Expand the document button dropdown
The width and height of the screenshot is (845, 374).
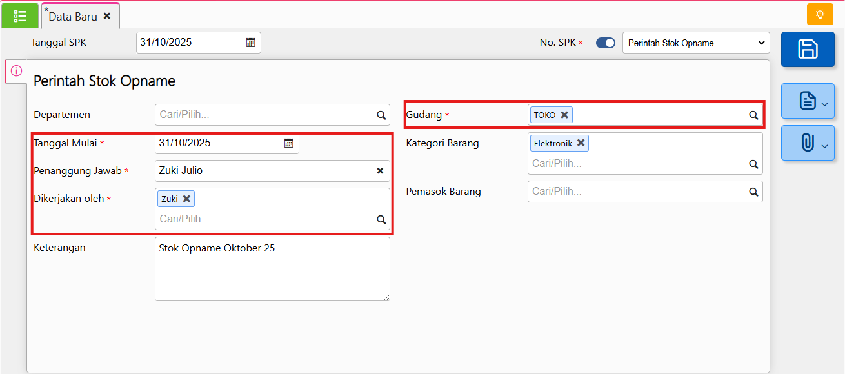click(x=808, y=101)
